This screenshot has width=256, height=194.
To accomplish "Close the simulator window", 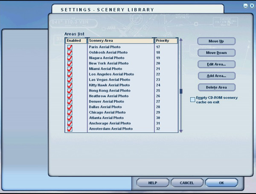I will (x=252, y=6).
